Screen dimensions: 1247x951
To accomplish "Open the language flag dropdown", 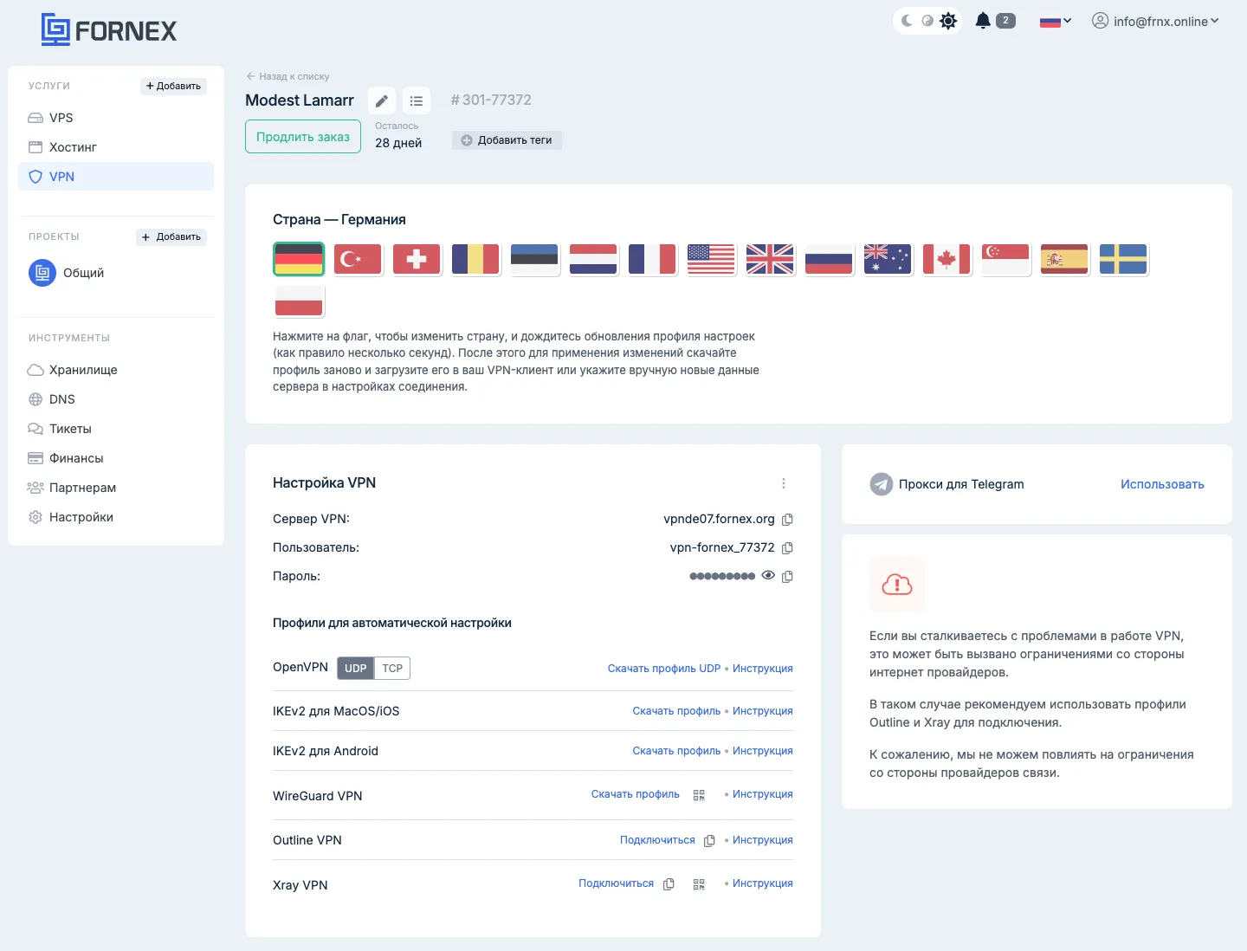I will tap(1056, 22).
